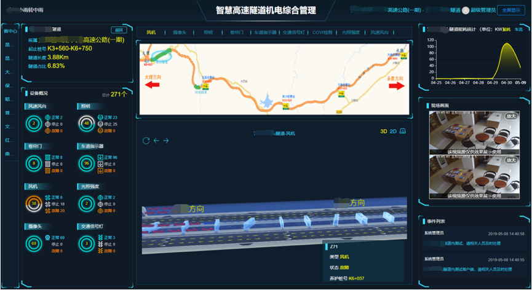Click the red left direction arrow on the map

click(152, 85)
